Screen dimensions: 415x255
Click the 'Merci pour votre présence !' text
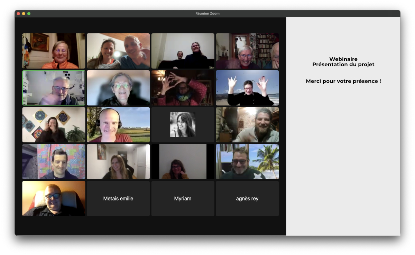tap(343, 81)
